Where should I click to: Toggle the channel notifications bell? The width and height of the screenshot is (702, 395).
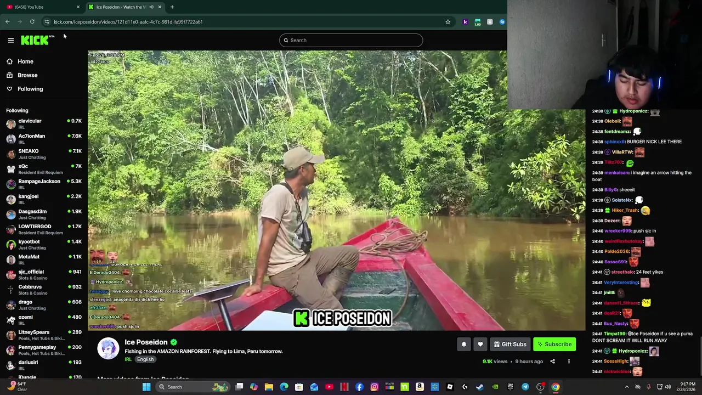[463, 345]
